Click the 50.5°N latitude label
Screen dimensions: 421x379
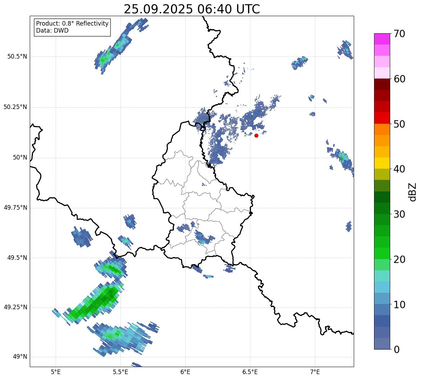click(17, 56)
